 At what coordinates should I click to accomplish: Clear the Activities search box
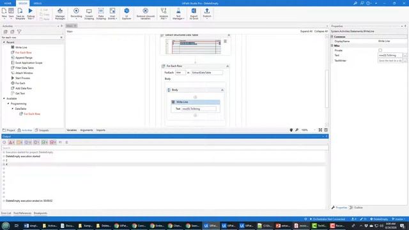click(x=61, y=38)
